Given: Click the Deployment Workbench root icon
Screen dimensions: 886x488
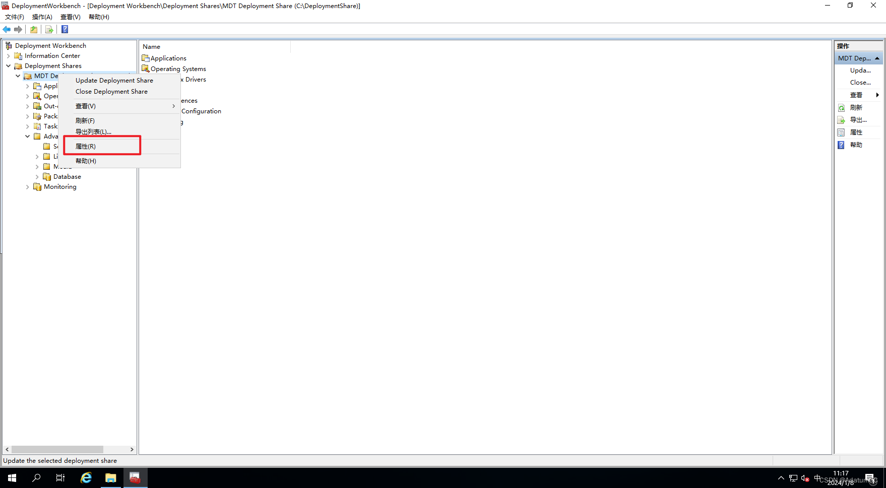Looking at the screenshot, I should [9, 46].
